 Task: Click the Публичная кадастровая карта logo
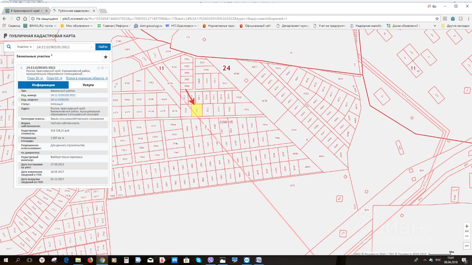click(39, 36)
